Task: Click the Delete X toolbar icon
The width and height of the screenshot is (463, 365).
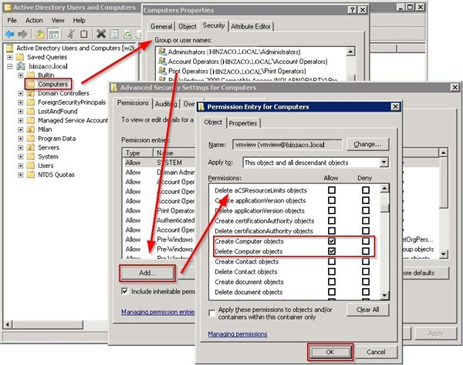Action: [x=100, y=34]
